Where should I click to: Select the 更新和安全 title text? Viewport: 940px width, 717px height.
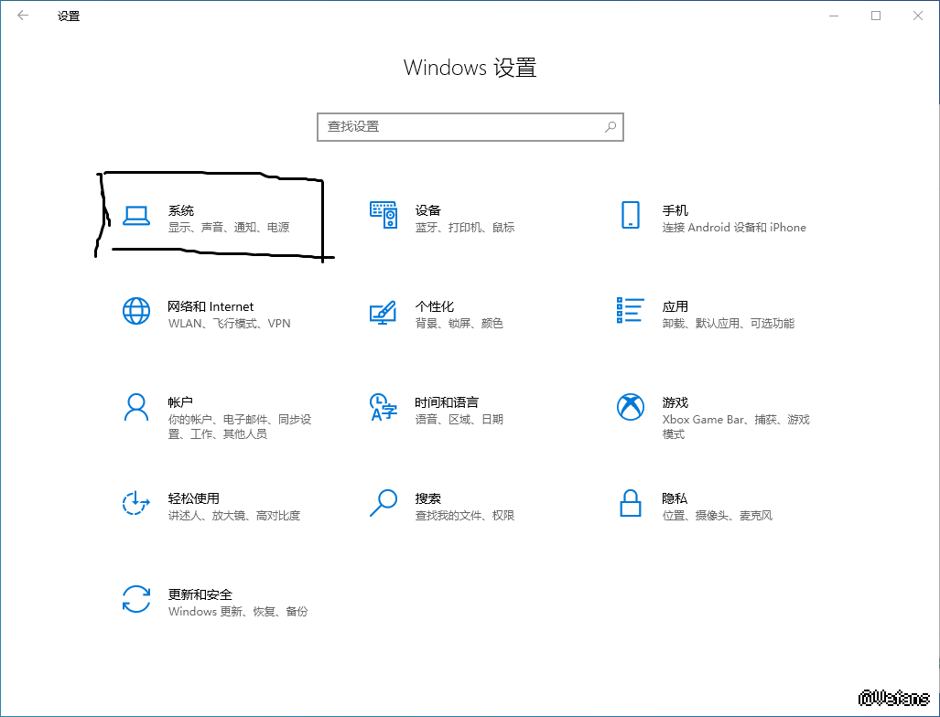(200, 594)
